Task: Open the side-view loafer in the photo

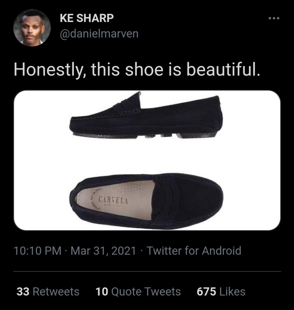Action: (x=147, y=117)
